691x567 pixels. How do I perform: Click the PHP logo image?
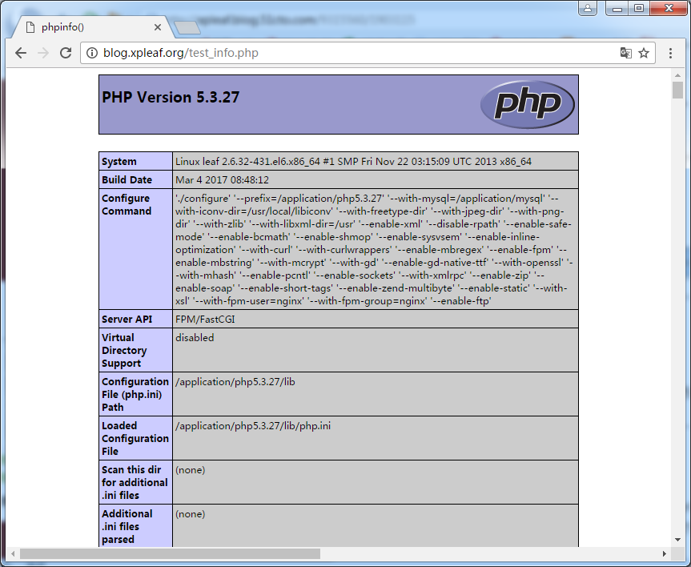tap(528, 104)
